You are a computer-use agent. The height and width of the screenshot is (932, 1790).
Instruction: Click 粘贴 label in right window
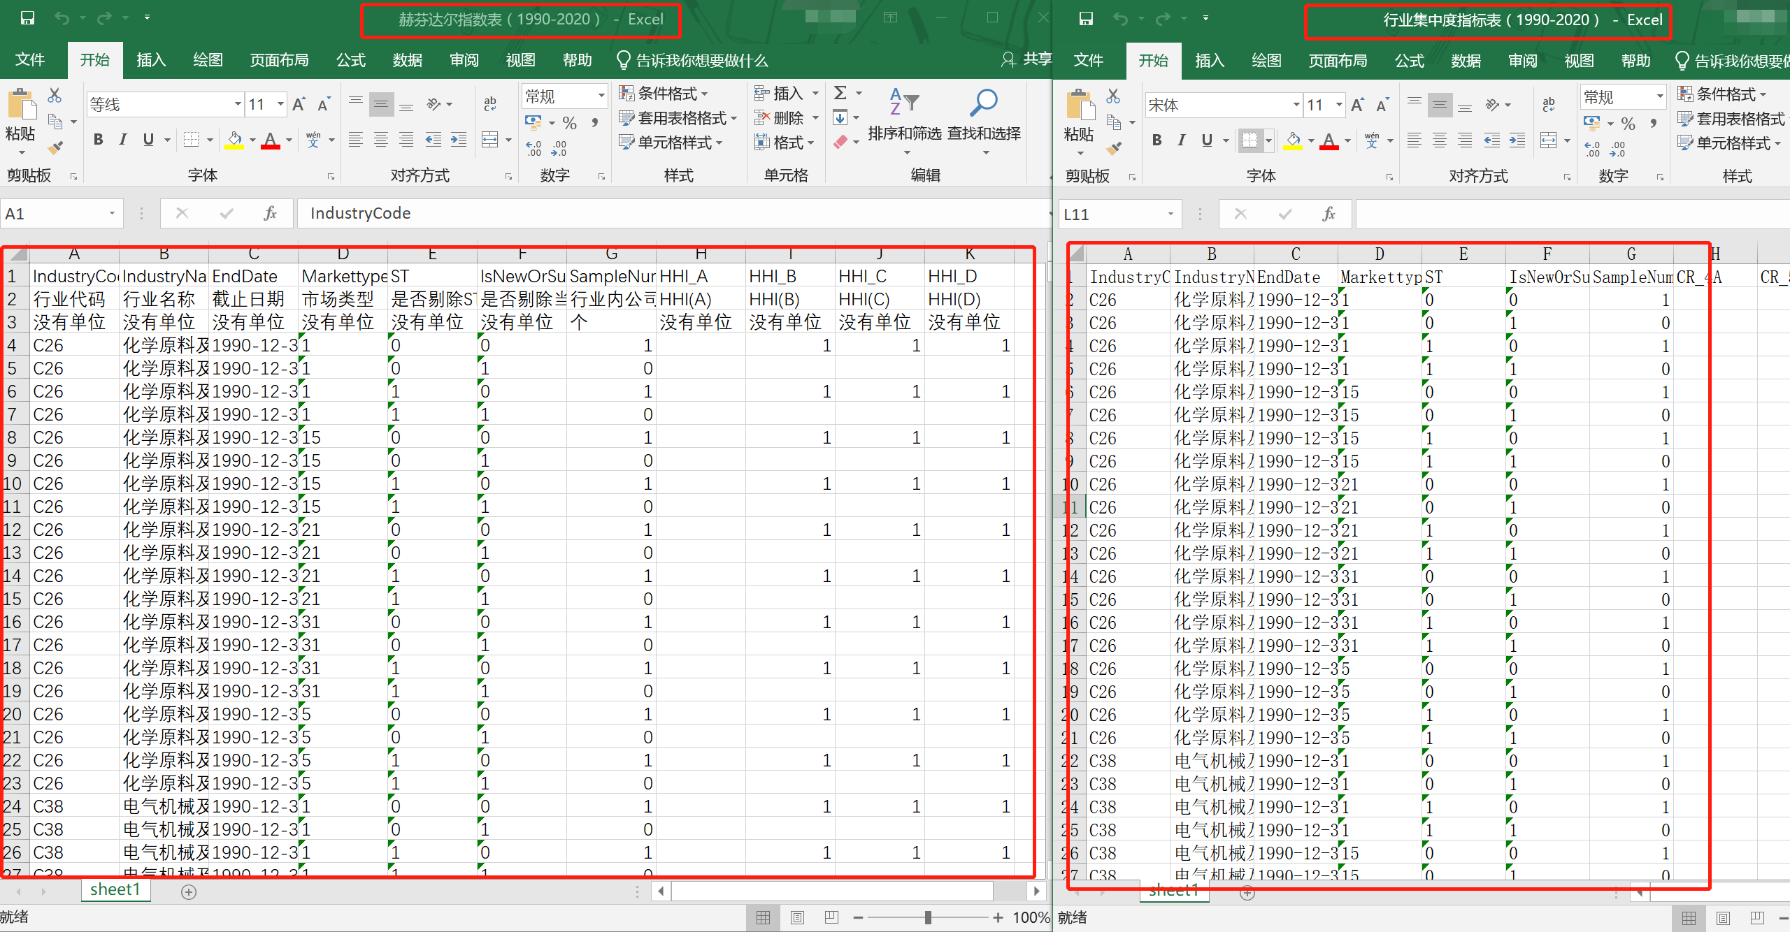tap(1079, 135)
